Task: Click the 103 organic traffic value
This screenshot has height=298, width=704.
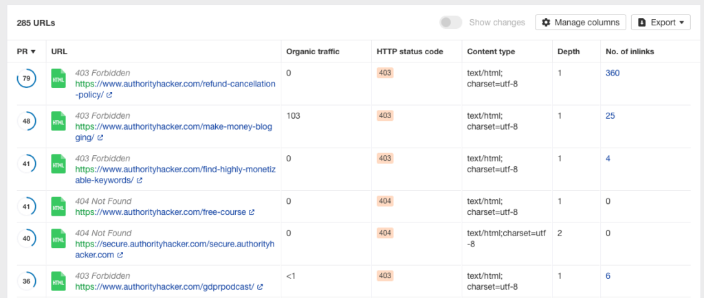Action: pyautogui.click(x=293, y=115)
